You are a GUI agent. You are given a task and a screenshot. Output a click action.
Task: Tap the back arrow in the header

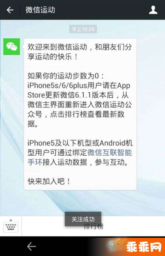pos(10,10)
